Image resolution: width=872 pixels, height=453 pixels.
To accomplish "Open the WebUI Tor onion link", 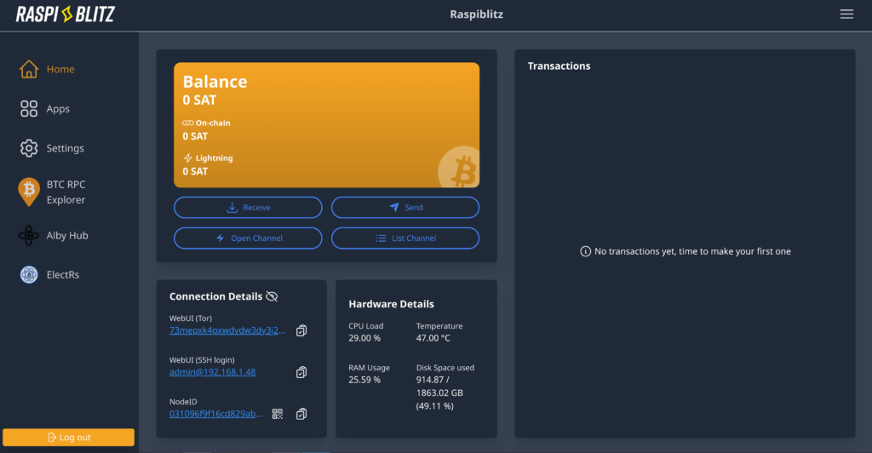I will [x=227, y=330].
